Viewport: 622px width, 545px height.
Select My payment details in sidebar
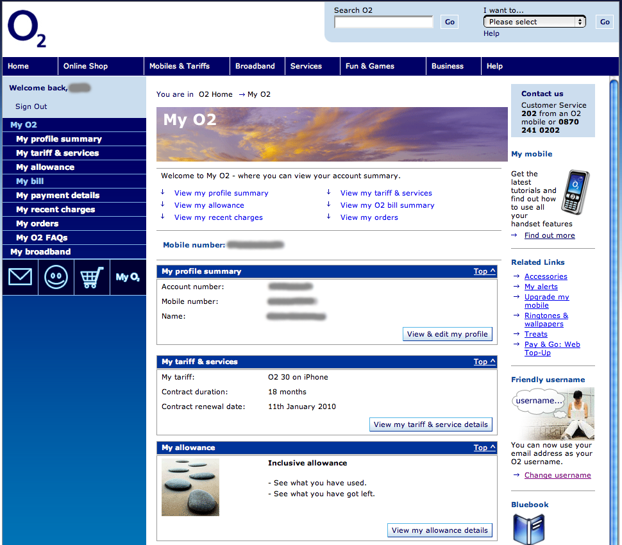click(74, 195)
